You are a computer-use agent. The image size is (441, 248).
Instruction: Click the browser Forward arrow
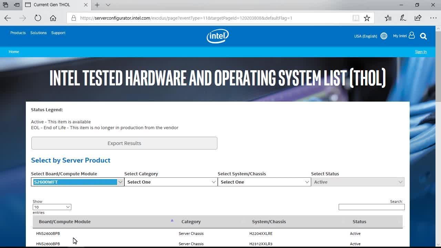pyautogui.click(x=23, y=18)
